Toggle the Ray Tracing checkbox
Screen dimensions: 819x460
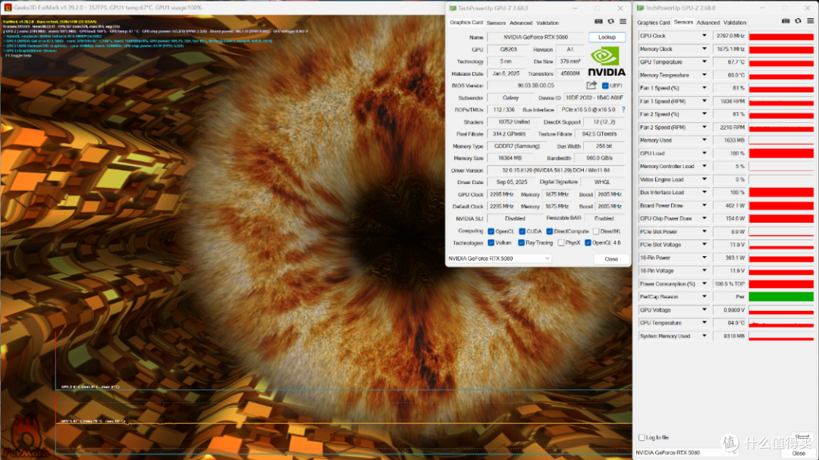point(521,243)
